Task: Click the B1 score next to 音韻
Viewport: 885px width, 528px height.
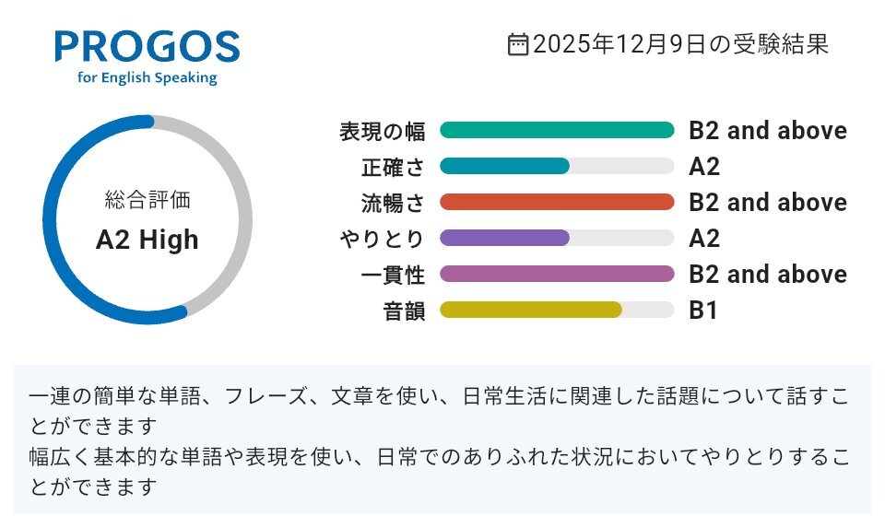Action: (703, 311)
